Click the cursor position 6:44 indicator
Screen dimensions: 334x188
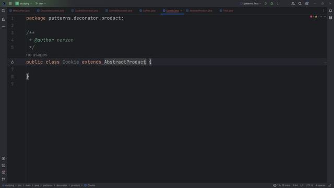[295, 185]
